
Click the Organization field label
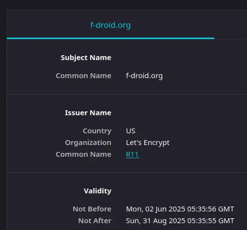point(88,143)
